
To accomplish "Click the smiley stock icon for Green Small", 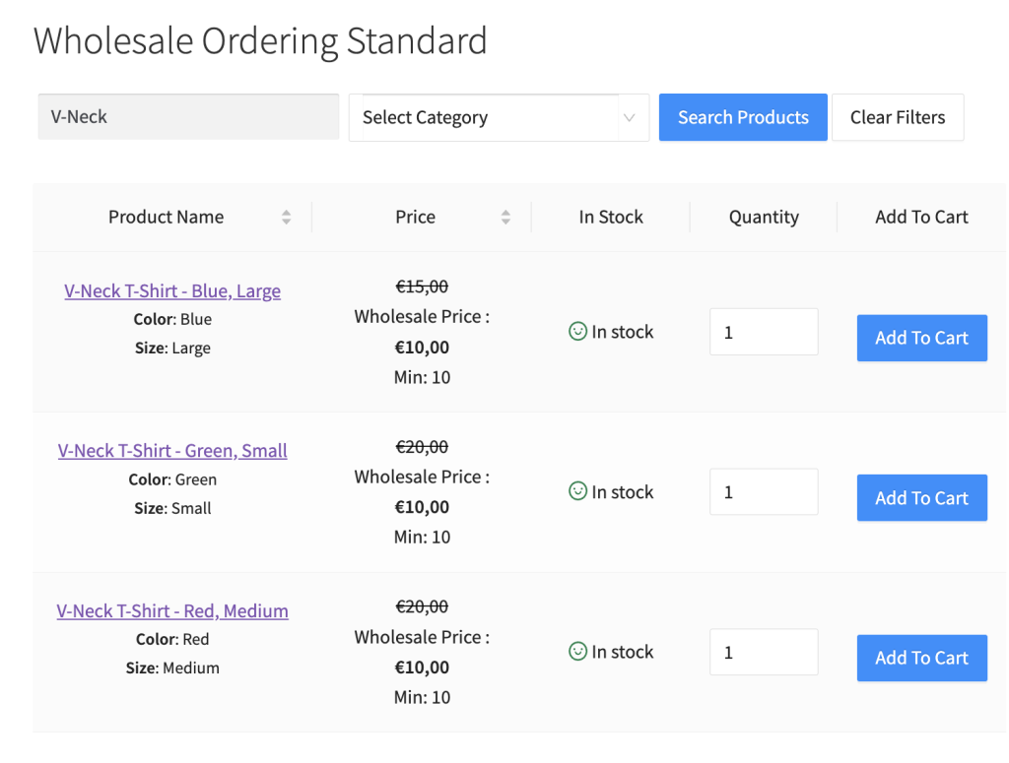I will (578, 491).
